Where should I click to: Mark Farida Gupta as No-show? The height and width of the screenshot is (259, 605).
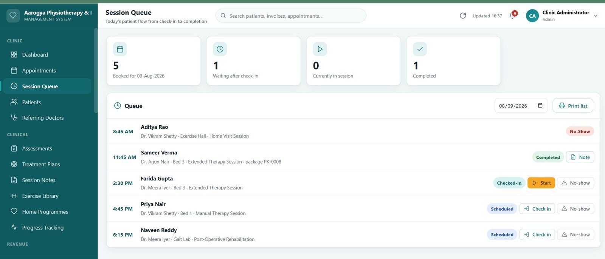point(576,183)
